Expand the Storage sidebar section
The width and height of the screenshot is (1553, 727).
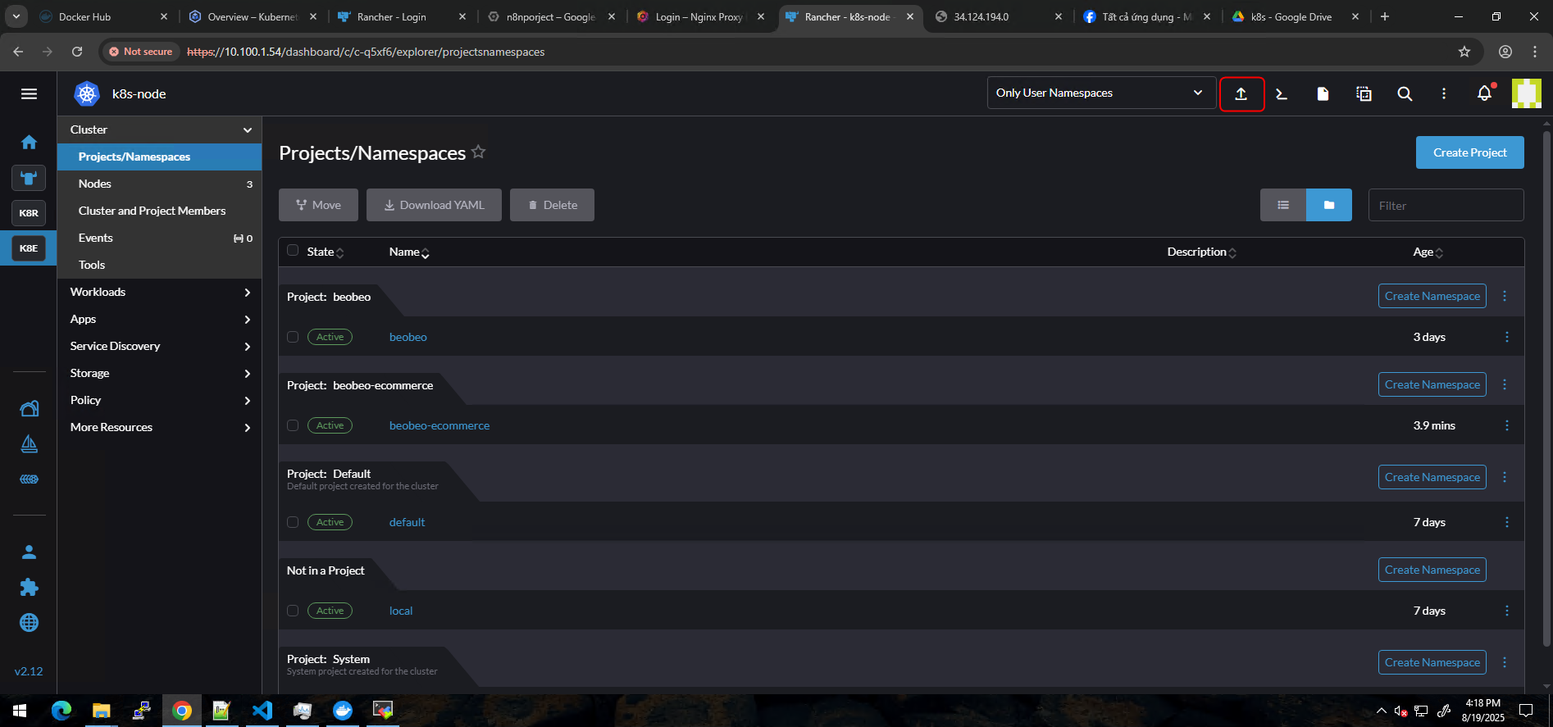coord(160,374)
